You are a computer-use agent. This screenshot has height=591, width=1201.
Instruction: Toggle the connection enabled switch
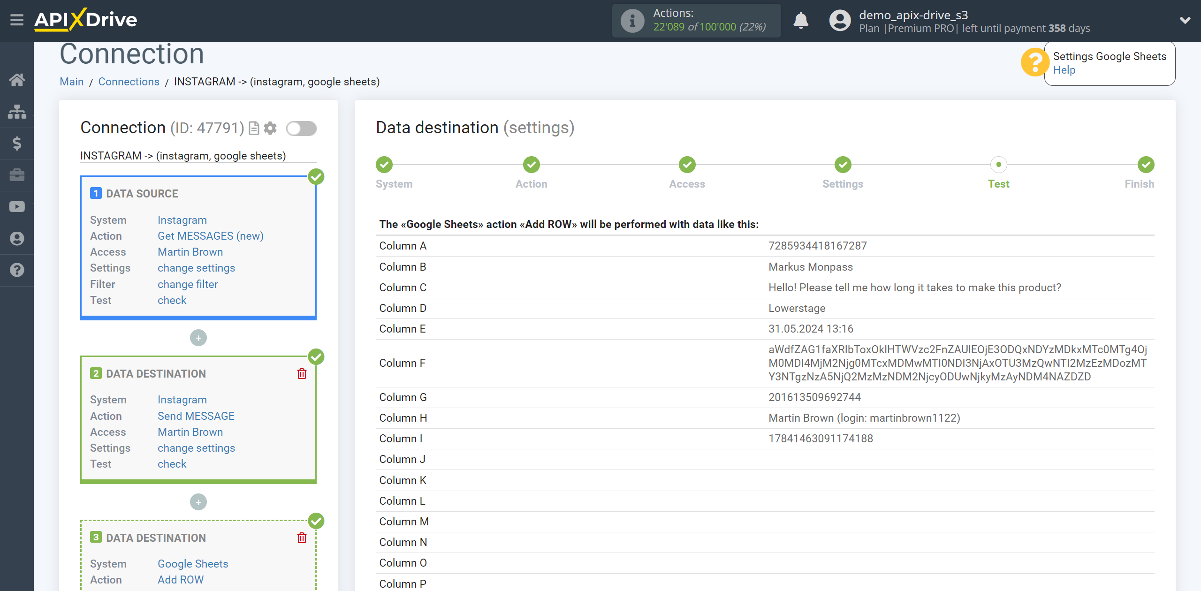pyautogui.click(x=301, y=129)
